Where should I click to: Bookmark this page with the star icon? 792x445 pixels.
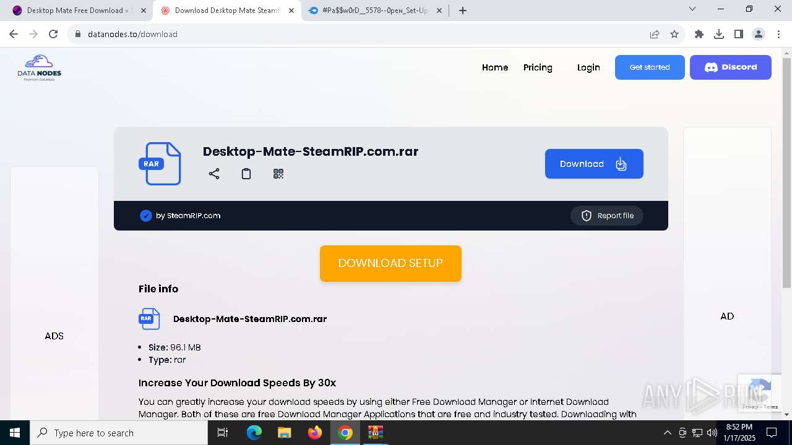pos(674,34)
